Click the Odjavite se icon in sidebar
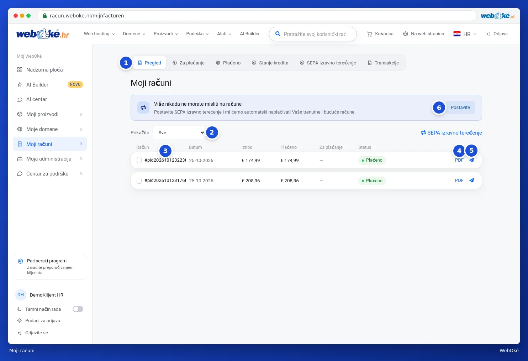The image size is (528, 361). tap(20, 333)
